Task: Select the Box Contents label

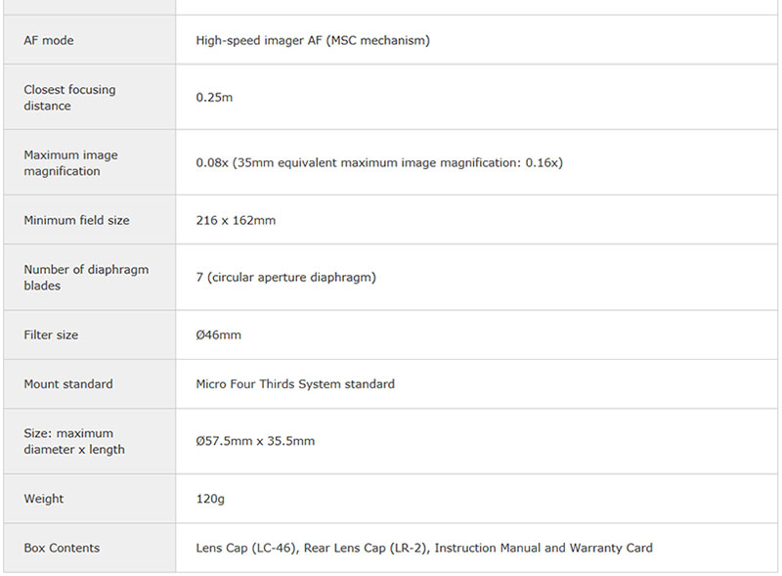Action: 62,548
